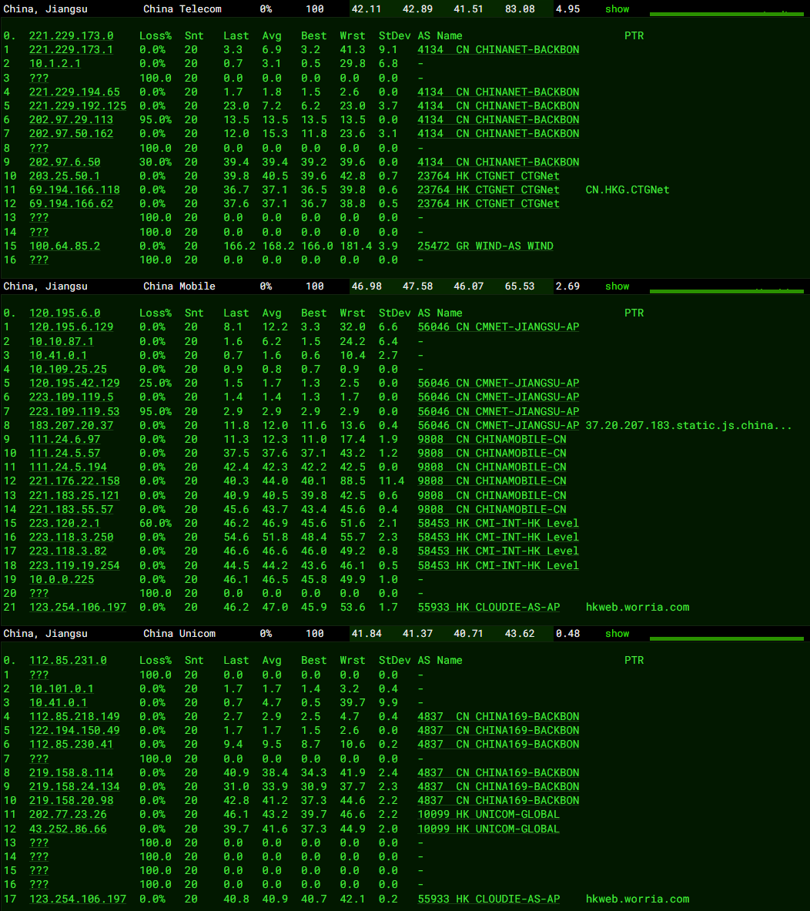Open the 203.25.50.1 hop link
Image resolution: width=810 pixels, height=911 pixels.
pyautogui.click(x=65, y=176)
